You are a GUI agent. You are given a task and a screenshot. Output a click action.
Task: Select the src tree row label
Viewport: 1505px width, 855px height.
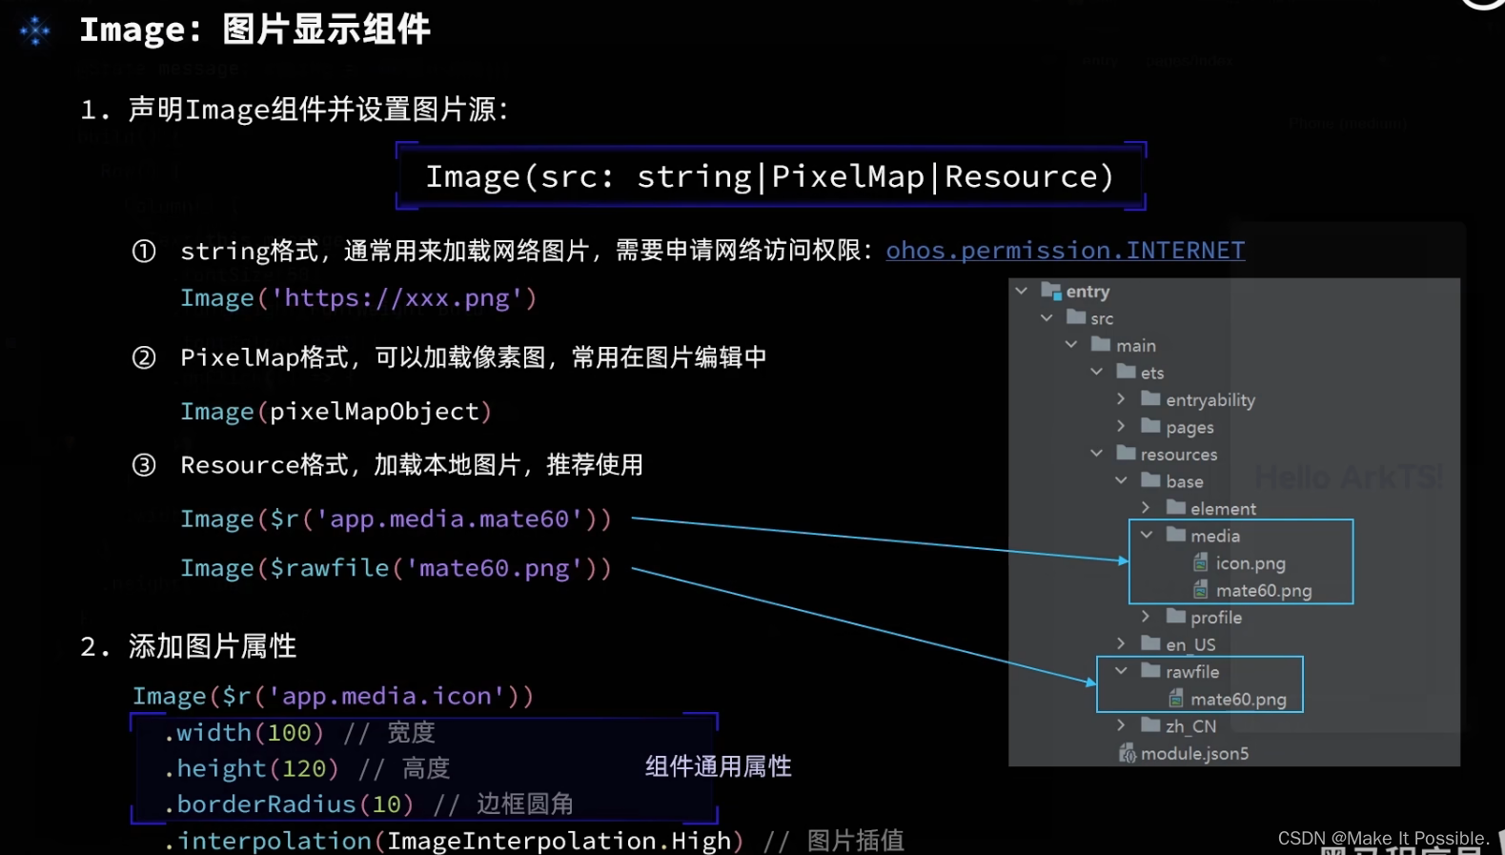pyautogui.click(x=1102, y=318)
